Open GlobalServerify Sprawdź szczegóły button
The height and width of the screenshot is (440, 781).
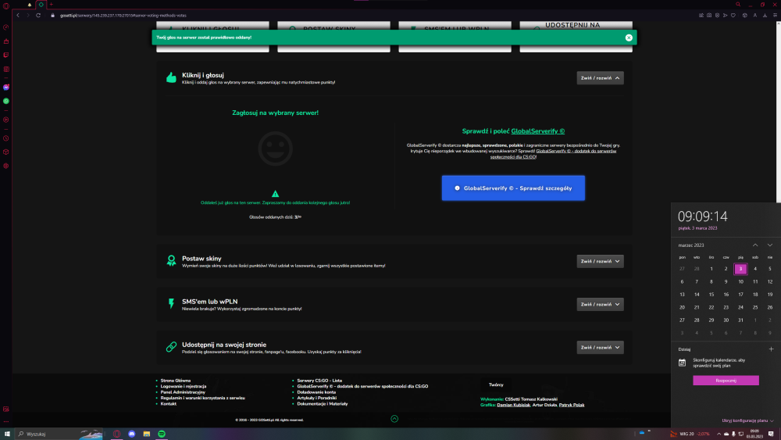tap(513, 188)
